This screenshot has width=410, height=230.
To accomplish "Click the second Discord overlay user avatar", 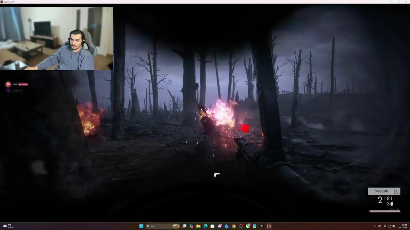I will click(8, 91).
